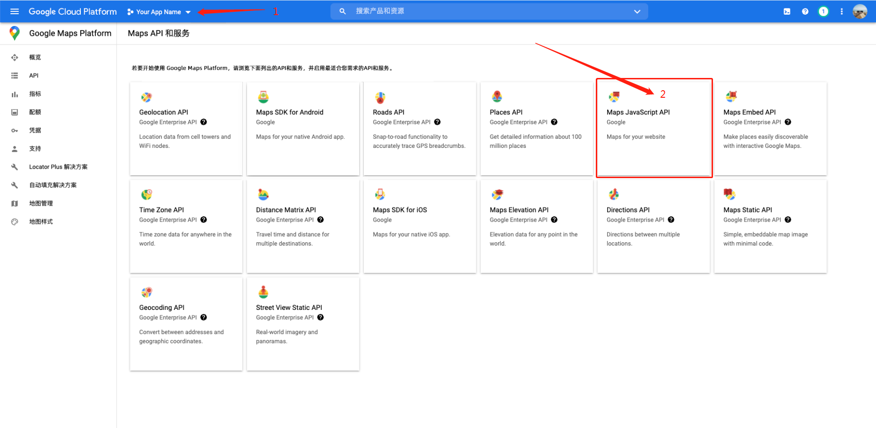Screen dimensions: 876x428
Task: Open the Places API card
Action: (x=537, y=128)
